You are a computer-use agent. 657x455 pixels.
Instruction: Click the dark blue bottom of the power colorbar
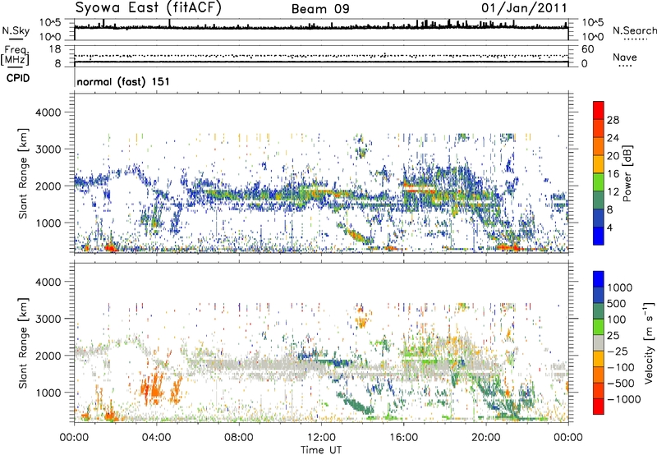[599, 236]
